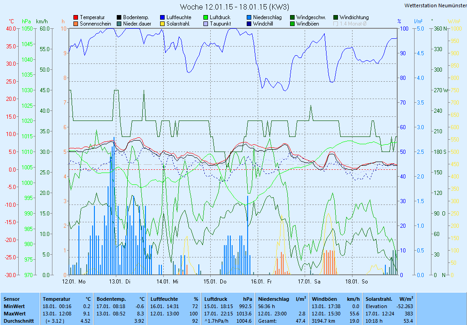
Task: Click the red °C axis unit label
Action: tap(11, 21)
